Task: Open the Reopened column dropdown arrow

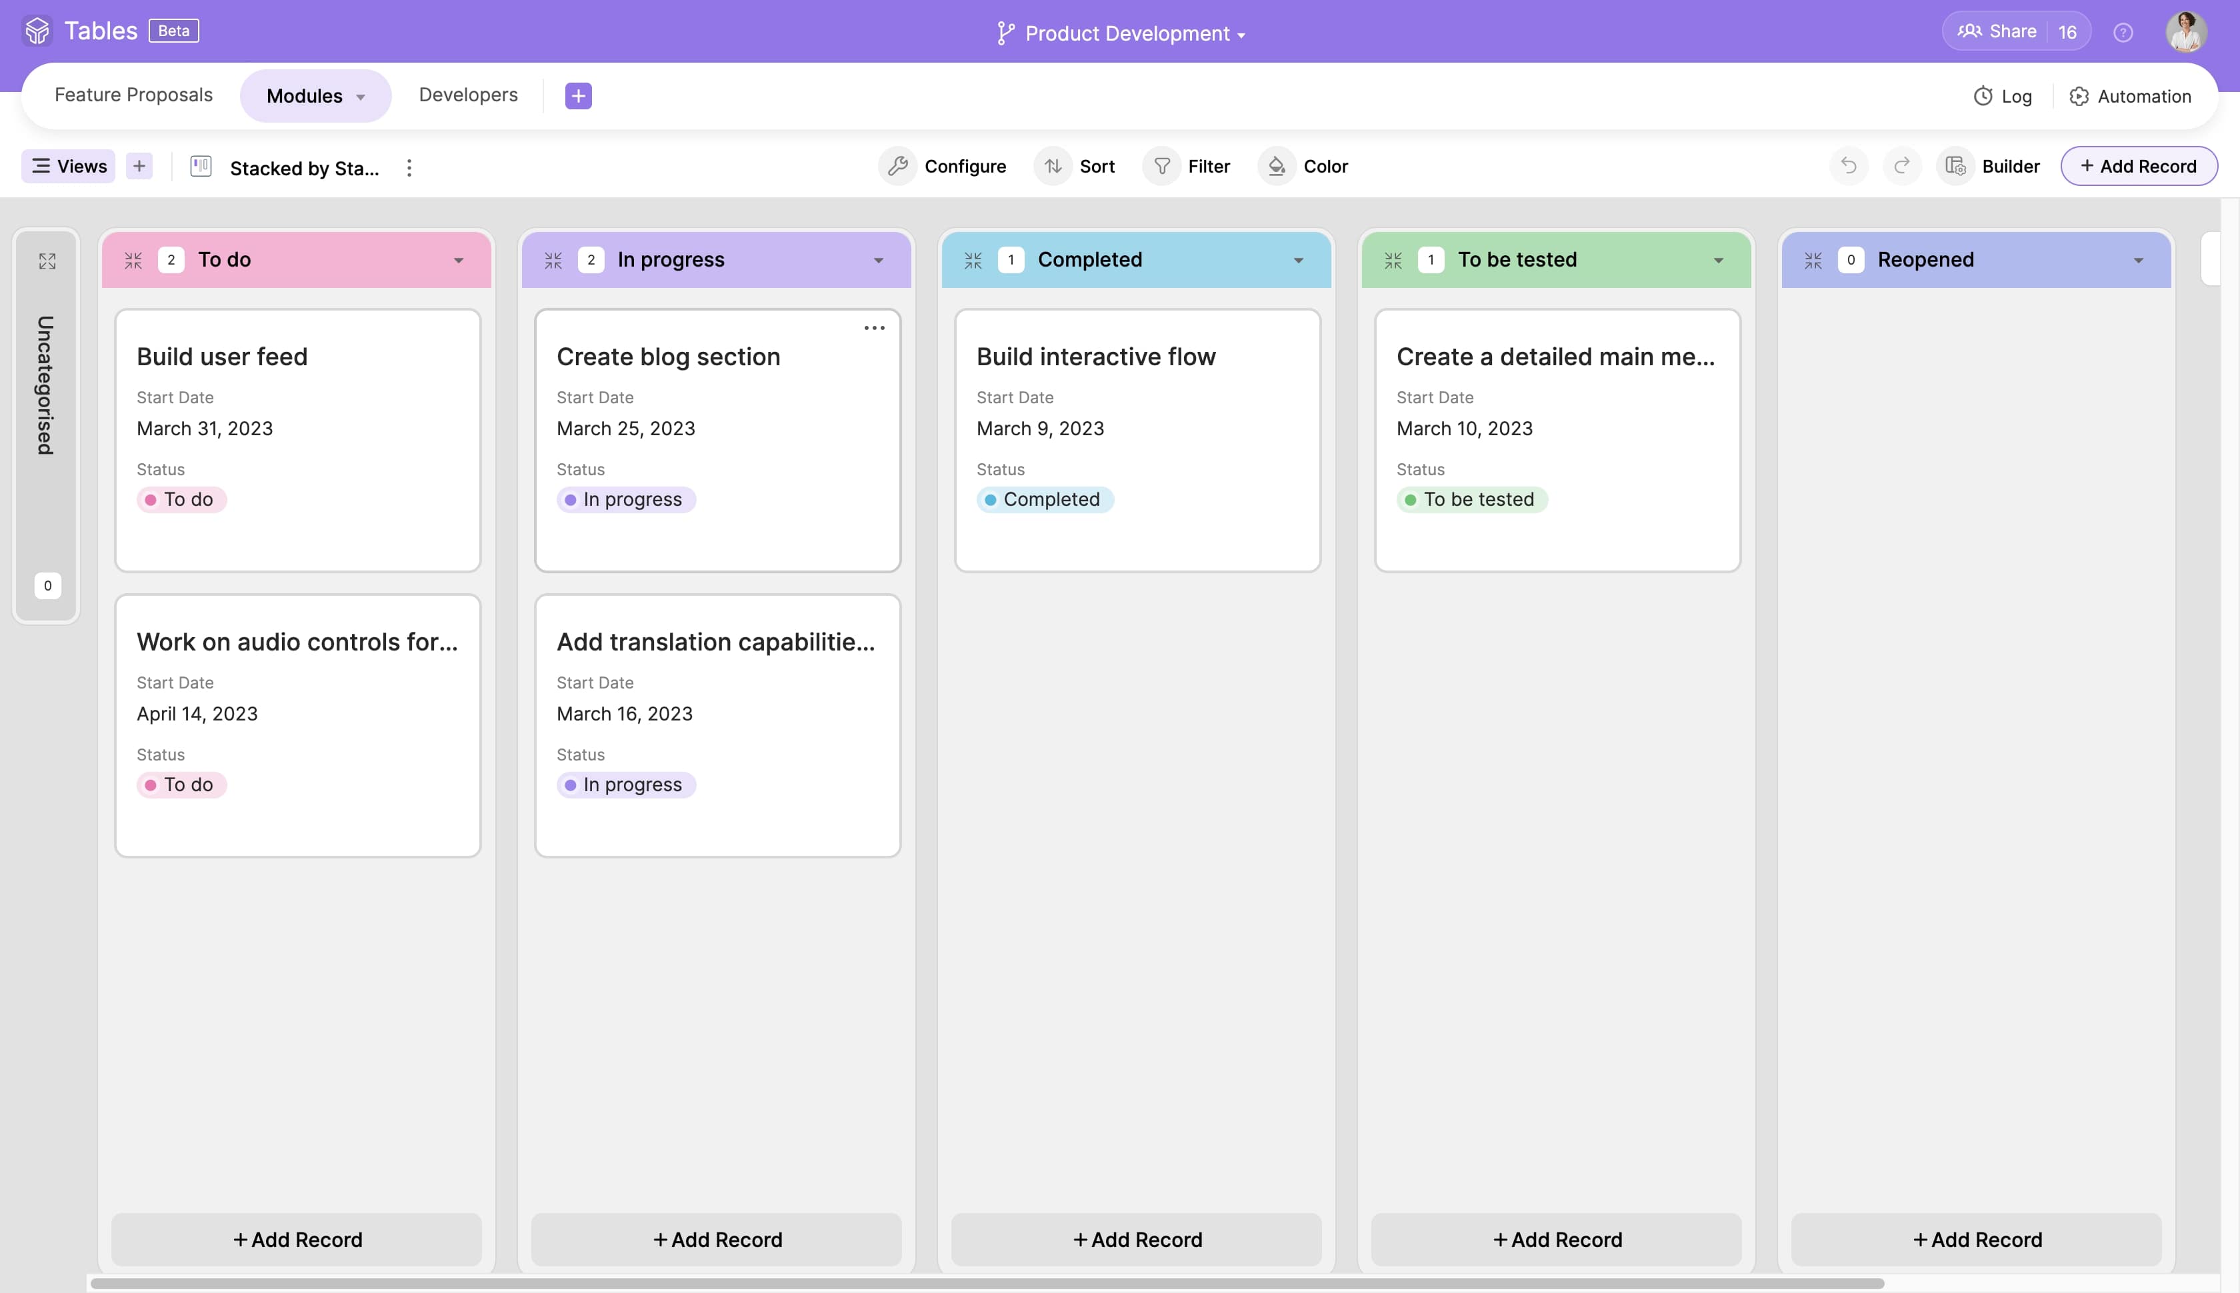Action: 2138,260
